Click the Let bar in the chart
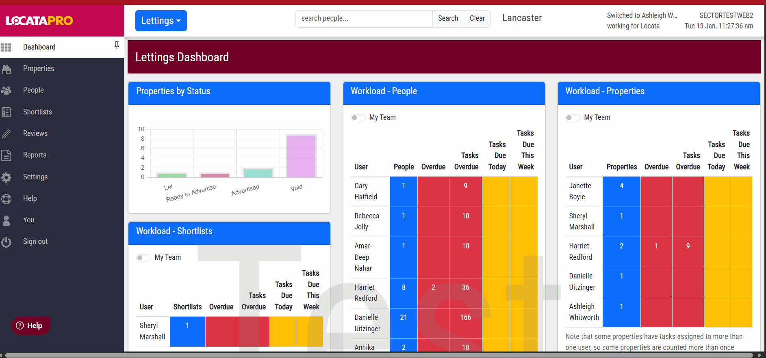766x358 pixels. point(171,175)
